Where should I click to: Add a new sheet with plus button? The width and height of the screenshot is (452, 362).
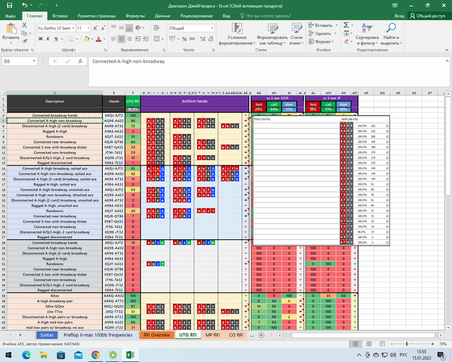(x=261, y=335)
